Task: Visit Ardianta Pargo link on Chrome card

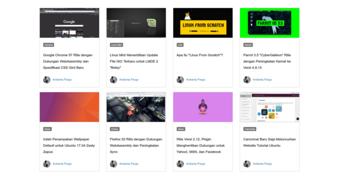Action: point(62,80)
